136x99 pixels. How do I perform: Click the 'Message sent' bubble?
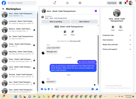pos(52,52)
